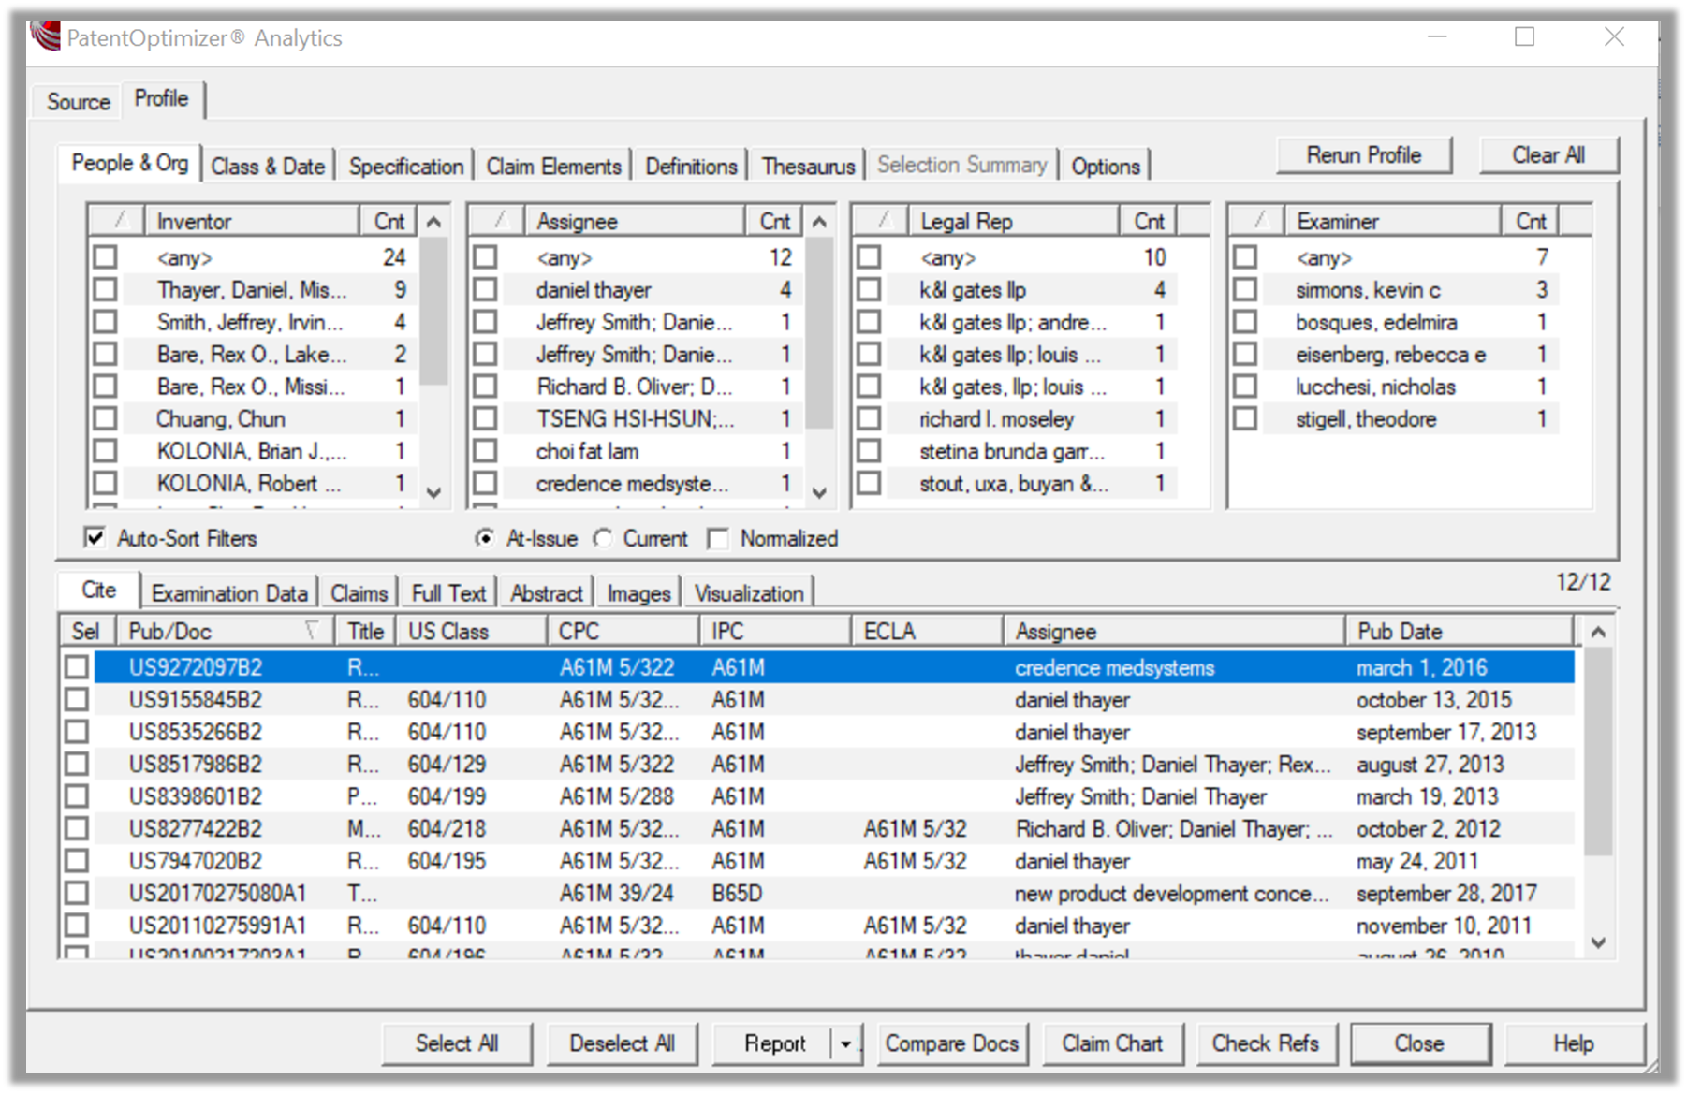Click the Help button

(1574, 1043)
